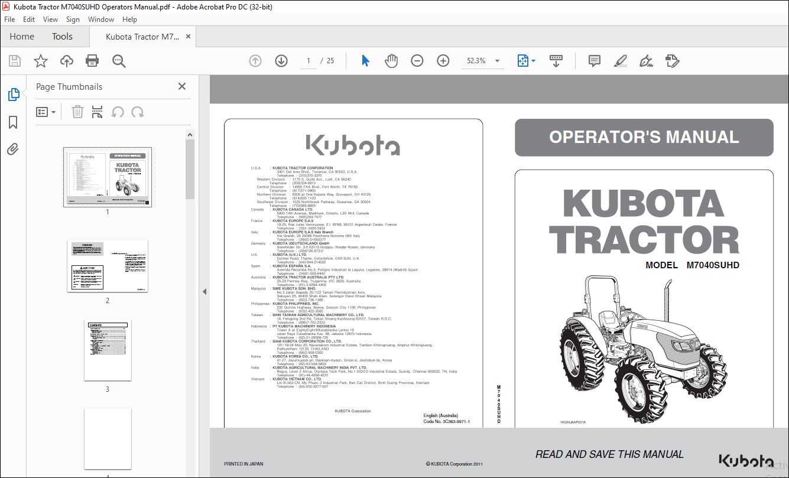This screenshot has width=789, height=478.
Task: Delete selected page thumbnail trash icon
Action: point(77,112)
